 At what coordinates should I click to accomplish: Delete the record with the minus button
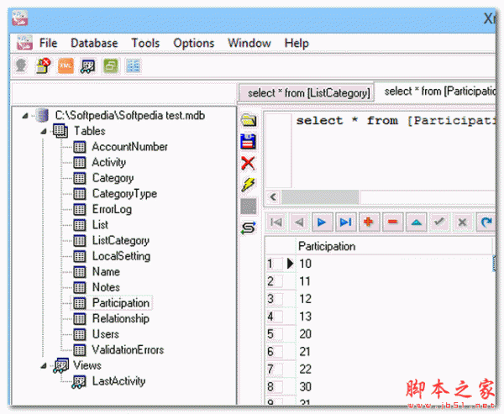391,223
